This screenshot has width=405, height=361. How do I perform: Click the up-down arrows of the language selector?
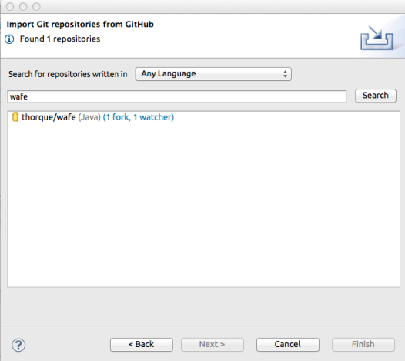[285, 74]
